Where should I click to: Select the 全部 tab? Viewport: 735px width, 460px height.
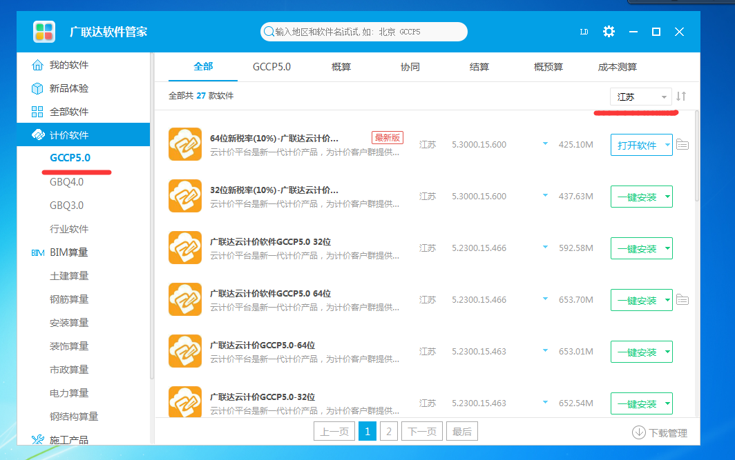203,67
